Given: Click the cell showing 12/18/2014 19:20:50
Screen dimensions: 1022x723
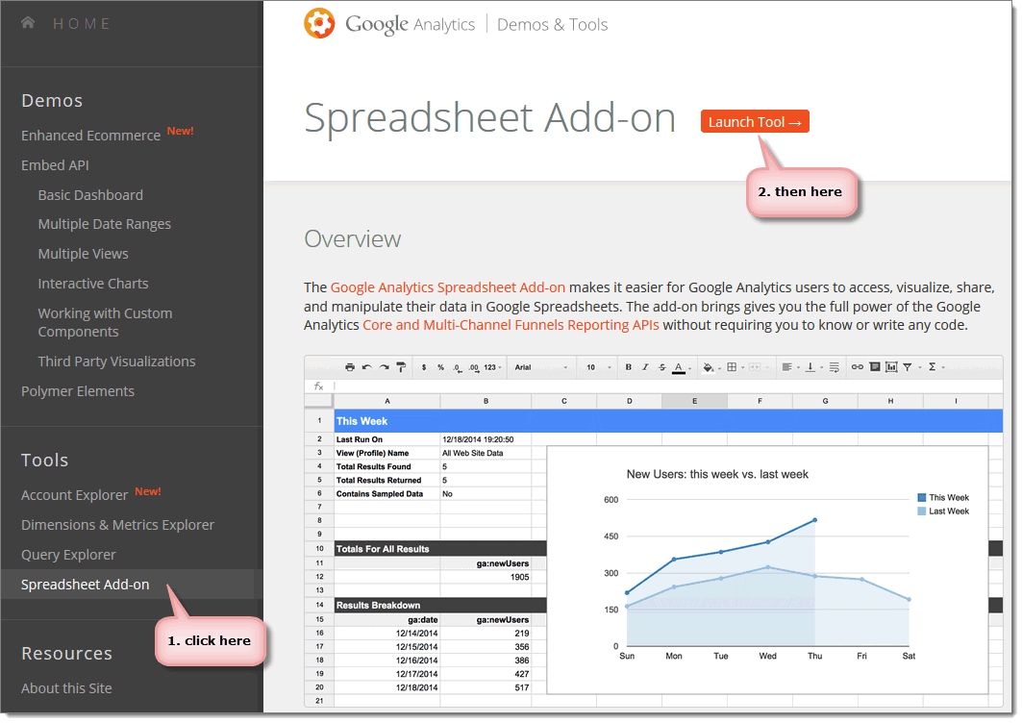Looking at the screenshot, I should point(486,439).
